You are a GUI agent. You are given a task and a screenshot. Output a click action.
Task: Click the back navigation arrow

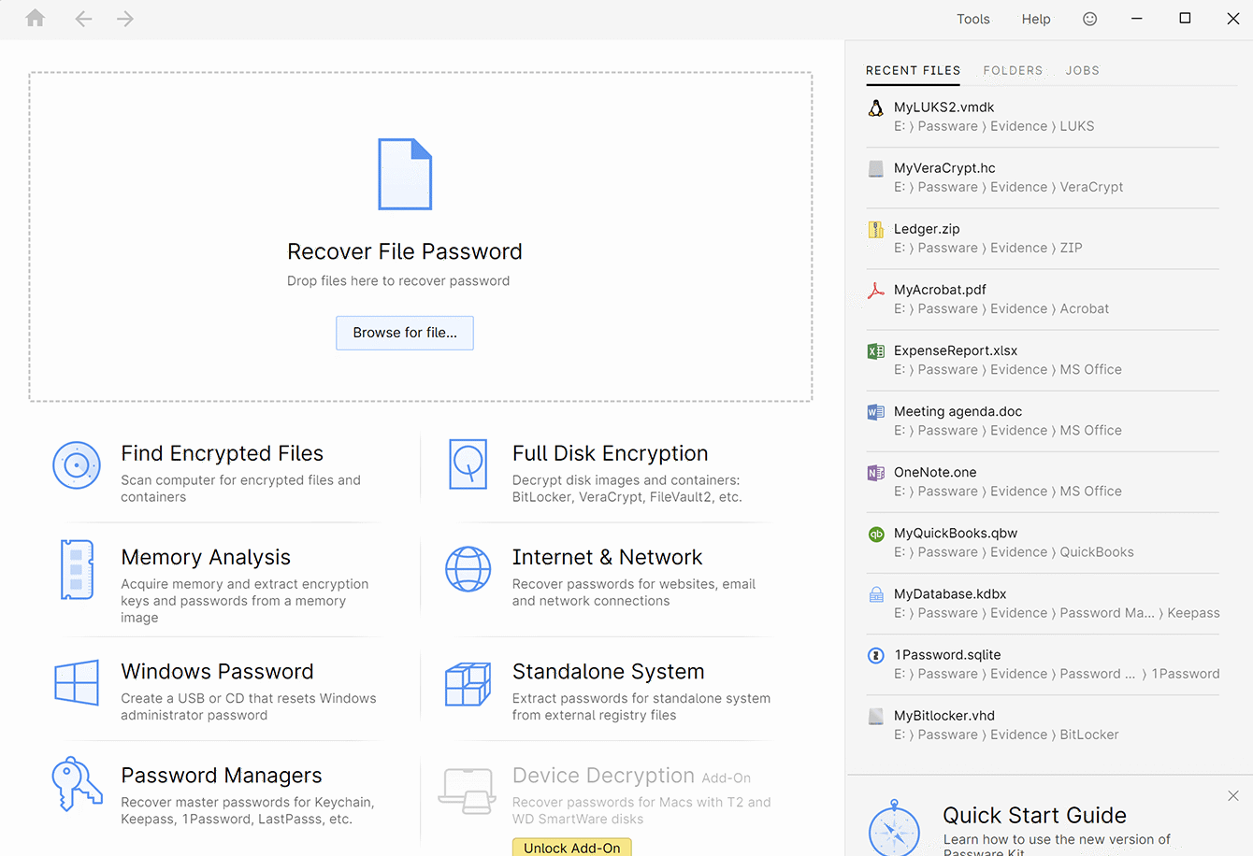pos(83,19)
